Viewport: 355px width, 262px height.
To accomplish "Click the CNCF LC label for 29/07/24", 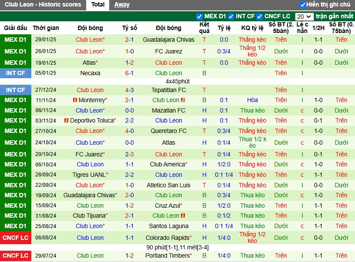I will (15, 255).
